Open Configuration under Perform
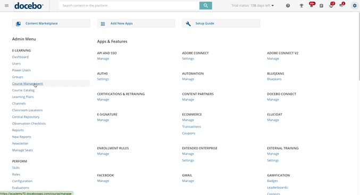This screenshot has width=360, height=195. tap(22, 181)
